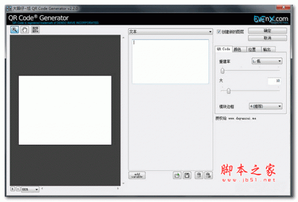Screen dimensions: 298x202
Task: Click the horizontal scroll right arrow
Action: (x=118, y=188)
